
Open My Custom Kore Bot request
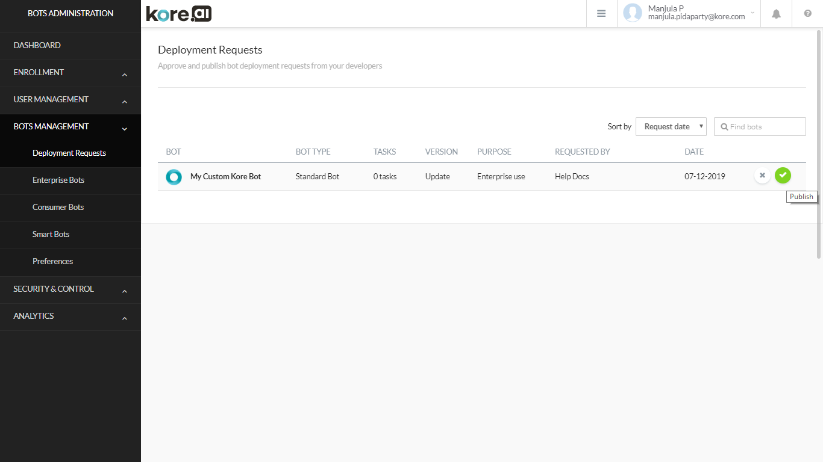coord(225,177)
